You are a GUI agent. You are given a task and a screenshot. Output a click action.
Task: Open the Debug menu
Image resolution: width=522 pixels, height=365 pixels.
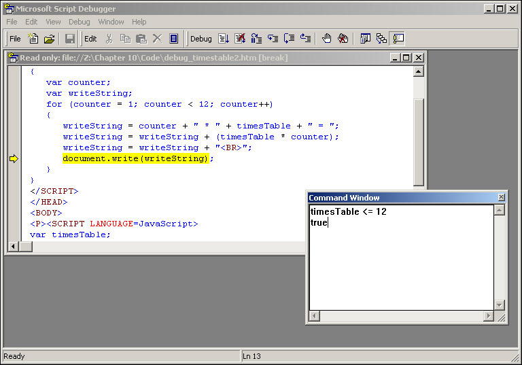click(x=80, y=22)
